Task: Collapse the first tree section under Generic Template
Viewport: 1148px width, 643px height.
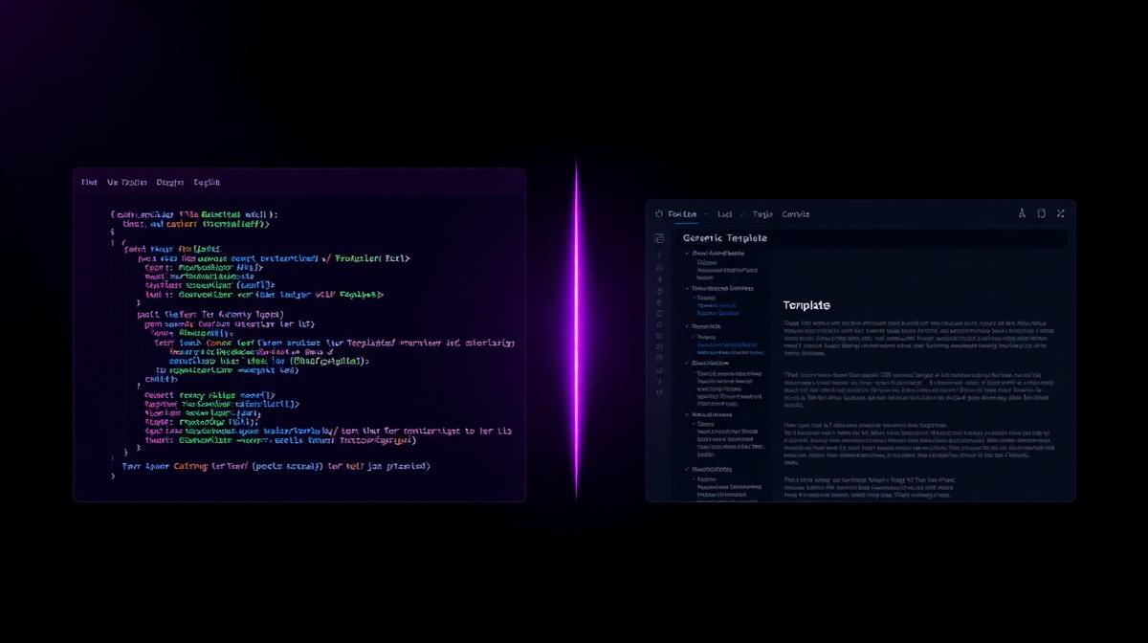Action: pos(688,253)
